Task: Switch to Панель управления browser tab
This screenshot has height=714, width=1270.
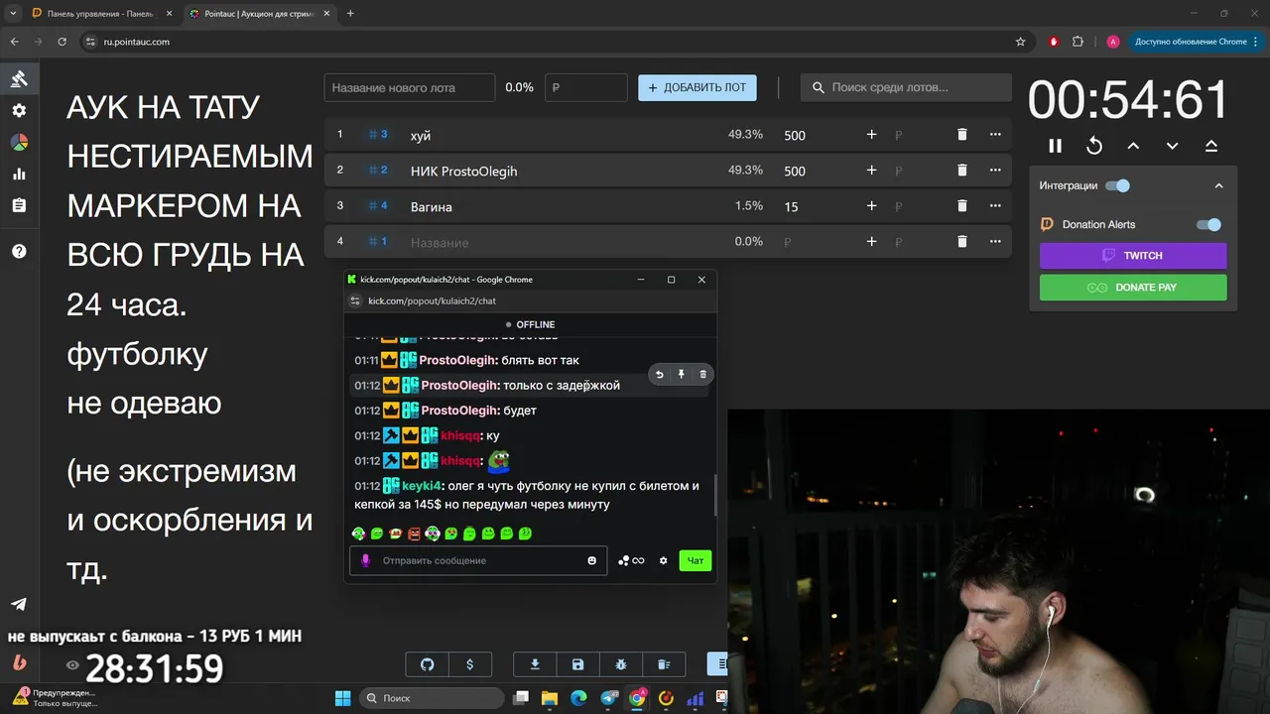Action: point(97,14)
